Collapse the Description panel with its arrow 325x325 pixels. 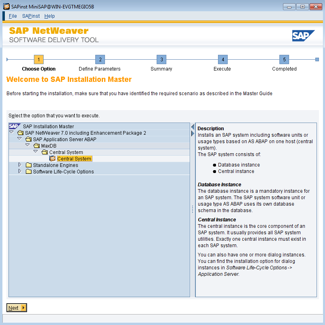193,127
